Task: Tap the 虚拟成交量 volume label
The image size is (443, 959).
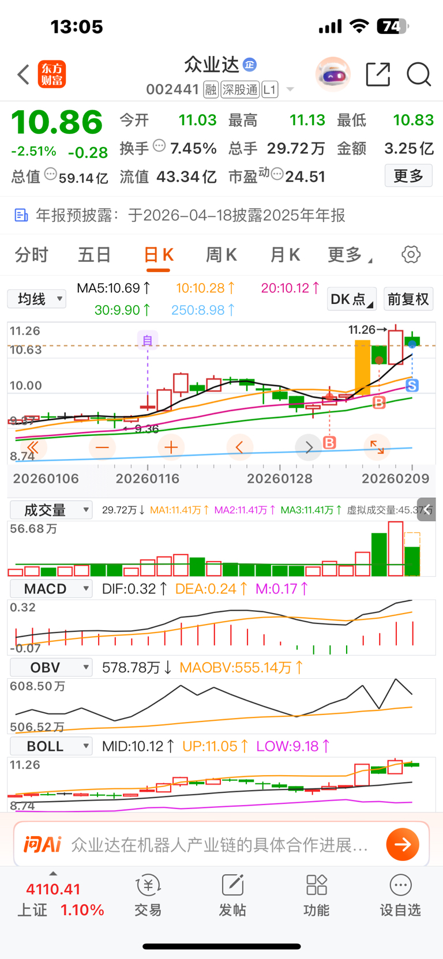Action: (388, 510)
